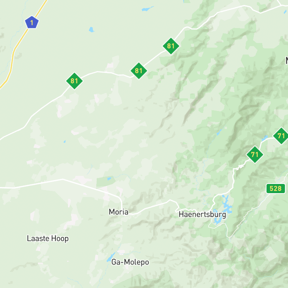Click the 71 shield nearest Haenertsburg
Image resolution: width=288 pixels, height=288 pixels.
(255, 154)
